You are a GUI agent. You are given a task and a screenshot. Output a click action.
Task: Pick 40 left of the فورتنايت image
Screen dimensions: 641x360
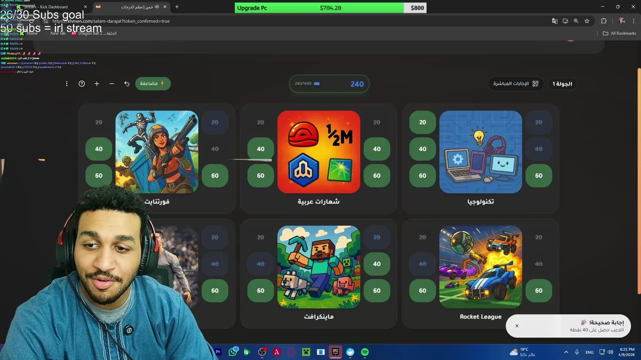99,149
